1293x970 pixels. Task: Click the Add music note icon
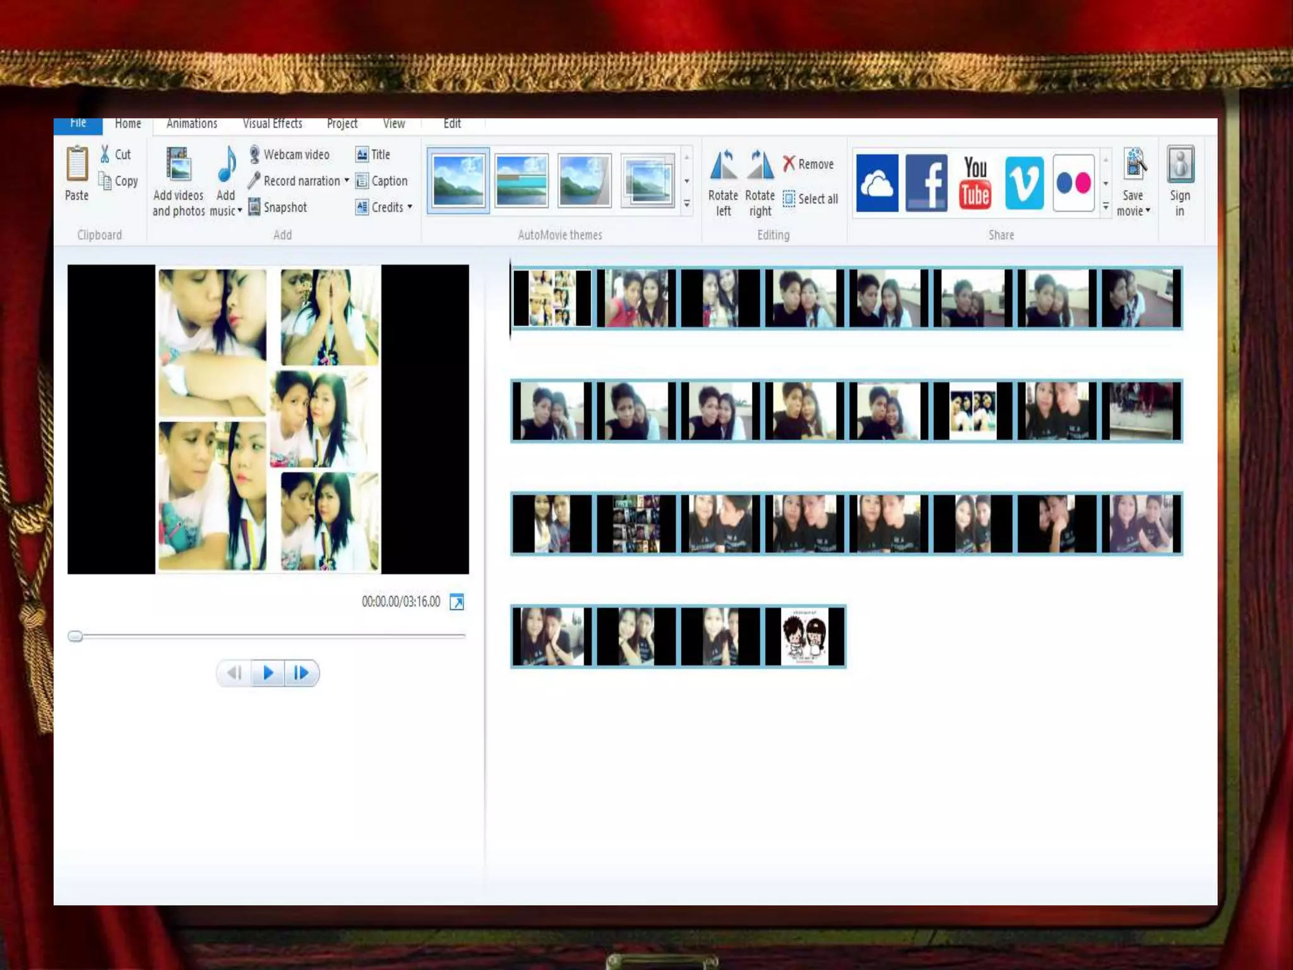point(226,165)
